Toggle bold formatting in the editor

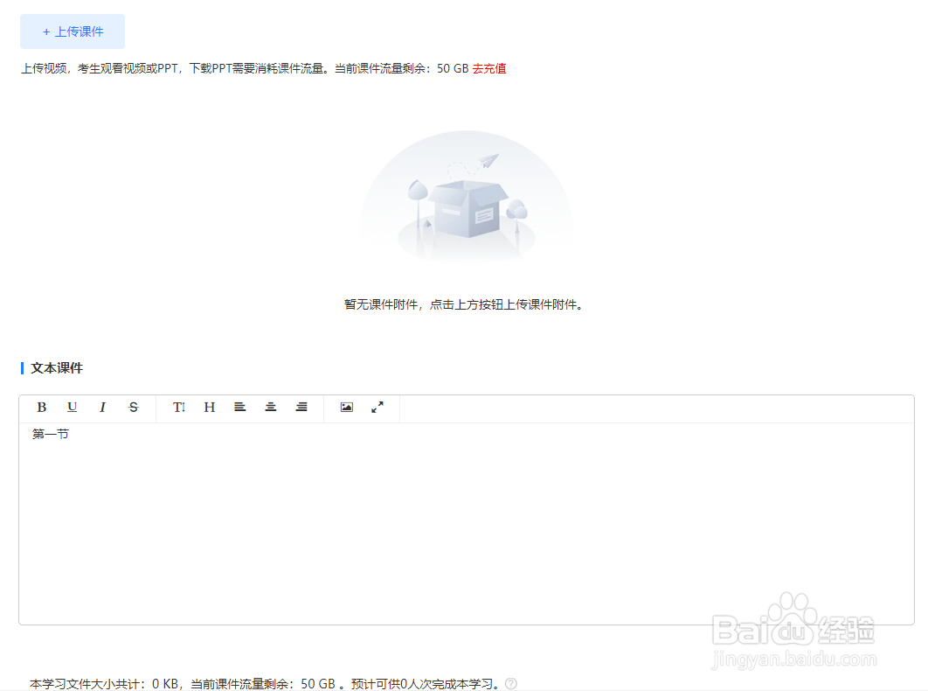(x=41, y=407)
